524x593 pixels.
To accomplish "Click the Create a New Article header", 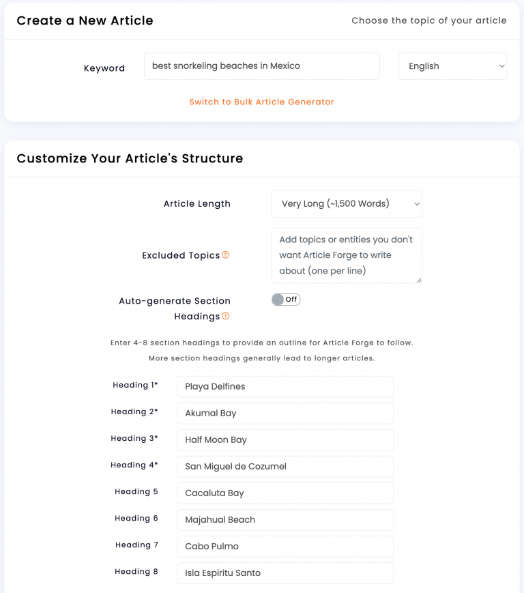I will click(84, 20).
